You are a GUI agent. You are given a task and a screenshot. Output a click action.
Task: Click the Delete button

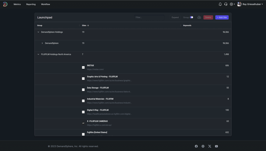pos(208,17)
